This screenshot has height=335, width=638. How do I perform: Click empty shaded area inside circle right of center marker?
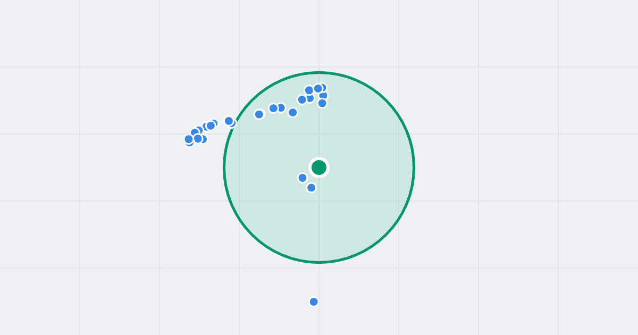(x=367, y=167)
